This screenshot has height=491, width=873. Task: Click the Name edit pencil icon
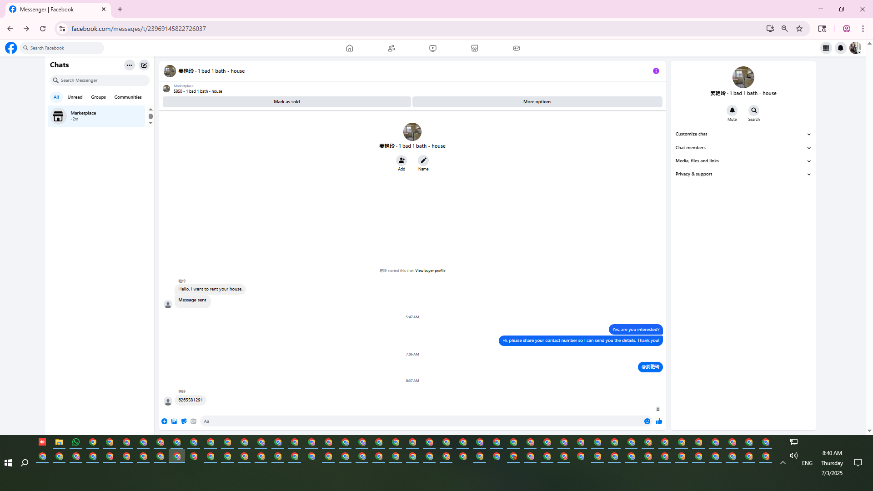(x=423, y=160)
